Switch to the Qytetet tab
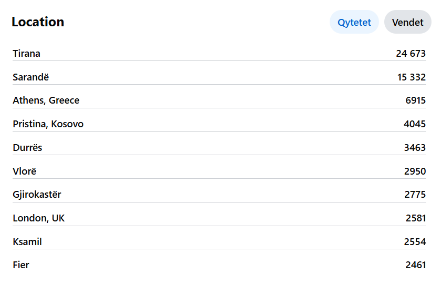 (354, 22)
